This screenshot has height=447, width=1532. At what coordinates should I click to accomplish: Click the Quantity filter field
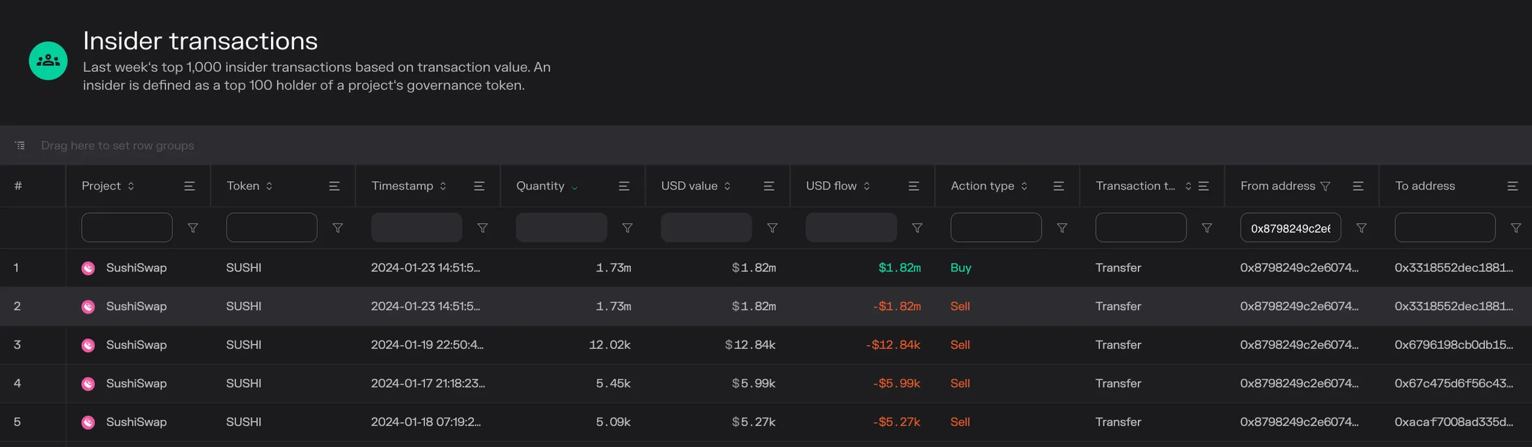(x=561, y=227)
